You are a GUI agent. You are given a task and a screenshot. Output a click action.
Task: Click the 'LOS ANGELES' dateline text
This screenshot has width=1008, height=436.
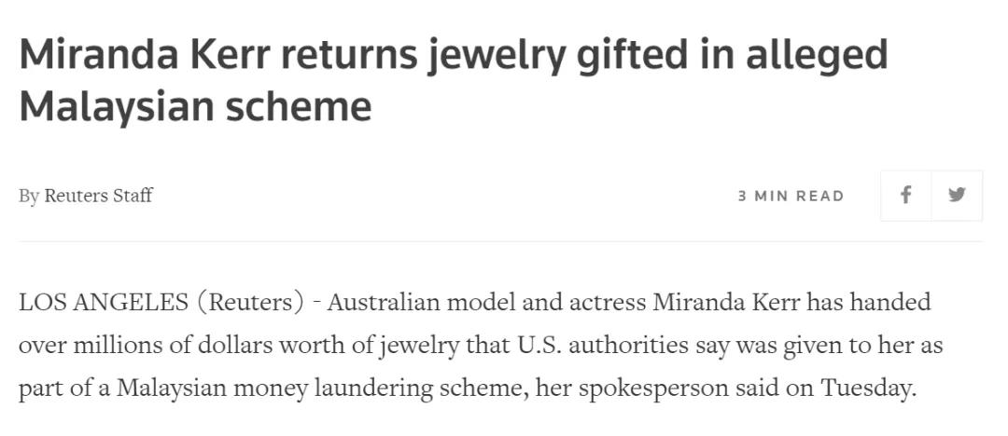click(103, 303)
